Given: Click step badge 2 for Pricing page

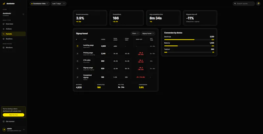Looking at the screenshot, I should pyautogui.click(x=78, y=54).
